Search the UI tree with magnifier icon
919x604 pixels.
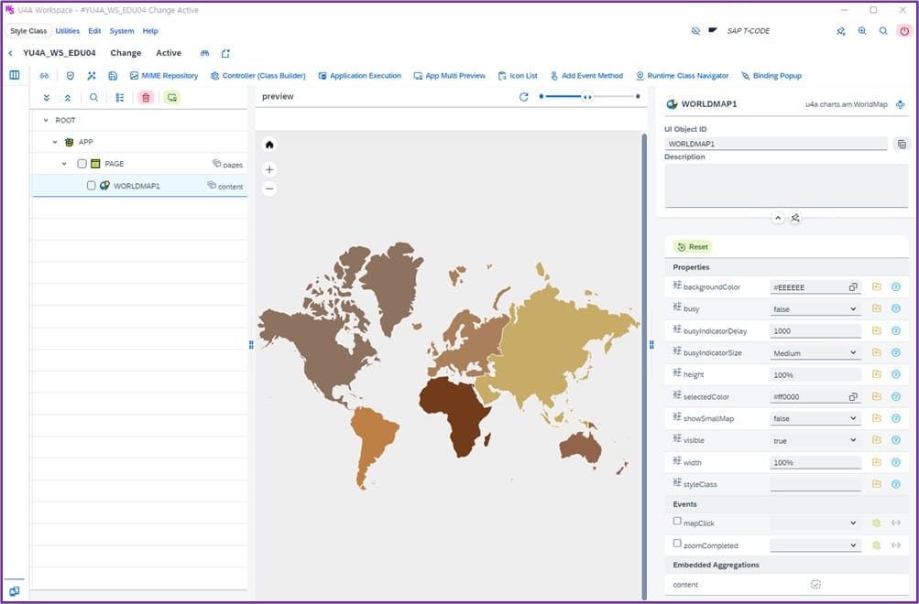(93, 98)
